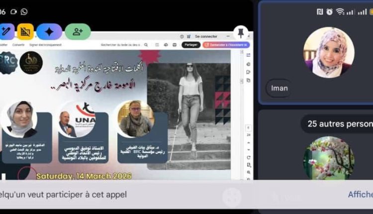
Task: Click the pin icon on shared screen
Action: pyautogui.click(x=241, y=32)
